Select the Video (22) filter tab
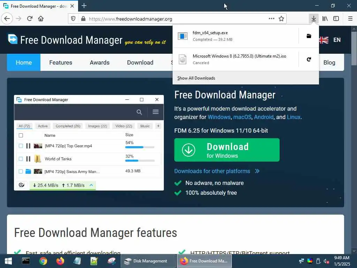This screenshot has height=268, width=357. [124, 126]
